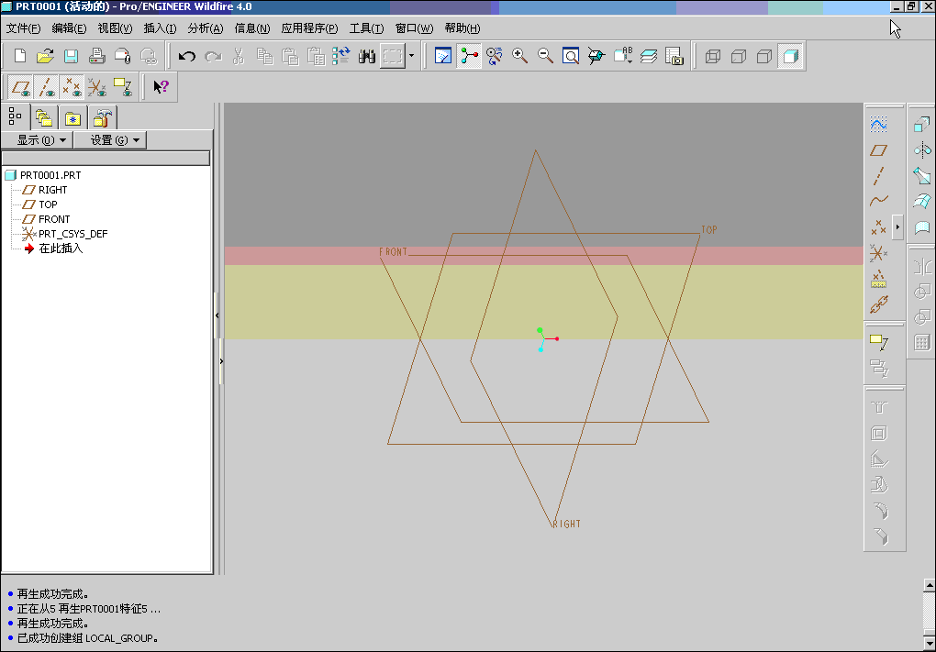Click the Repaint screen icon

[443, 56]
